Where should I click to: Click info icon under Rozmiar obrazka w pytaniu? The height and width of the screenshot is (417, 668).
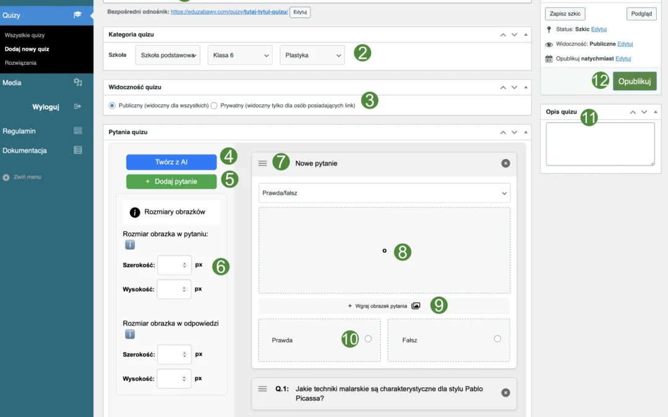[x=130, y=245]
